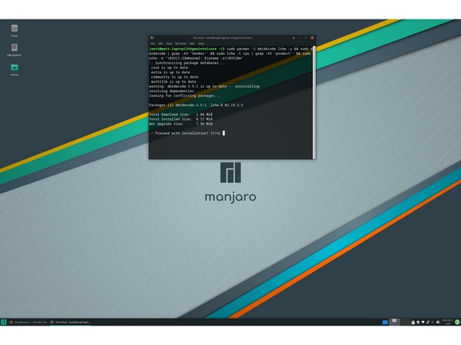The width and height of the screenshot is (461, 345).
Task: Open the Wi-Fi network tray icon
Action: [x=423, y=322]
